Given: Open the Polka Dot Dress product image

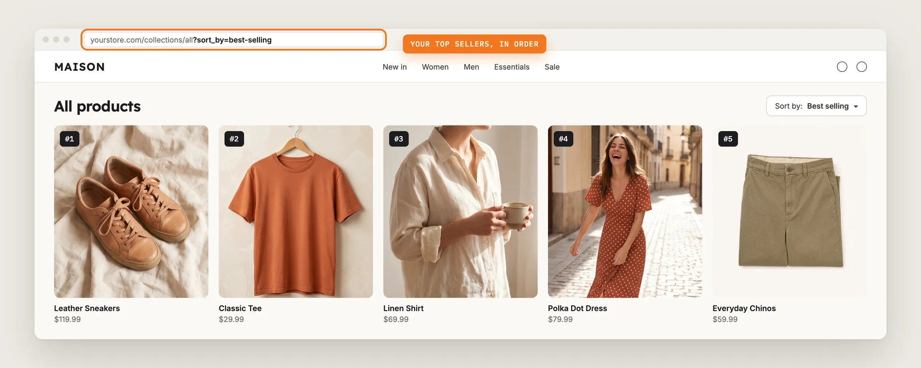Looking at the screenshot, I should tap(625, 212).
